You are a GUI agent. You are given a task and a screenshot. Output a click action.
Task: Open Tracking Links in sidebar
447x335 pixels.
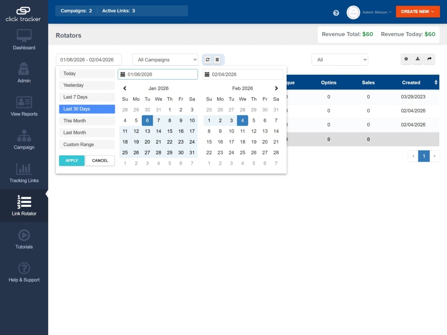pos(24,172)
